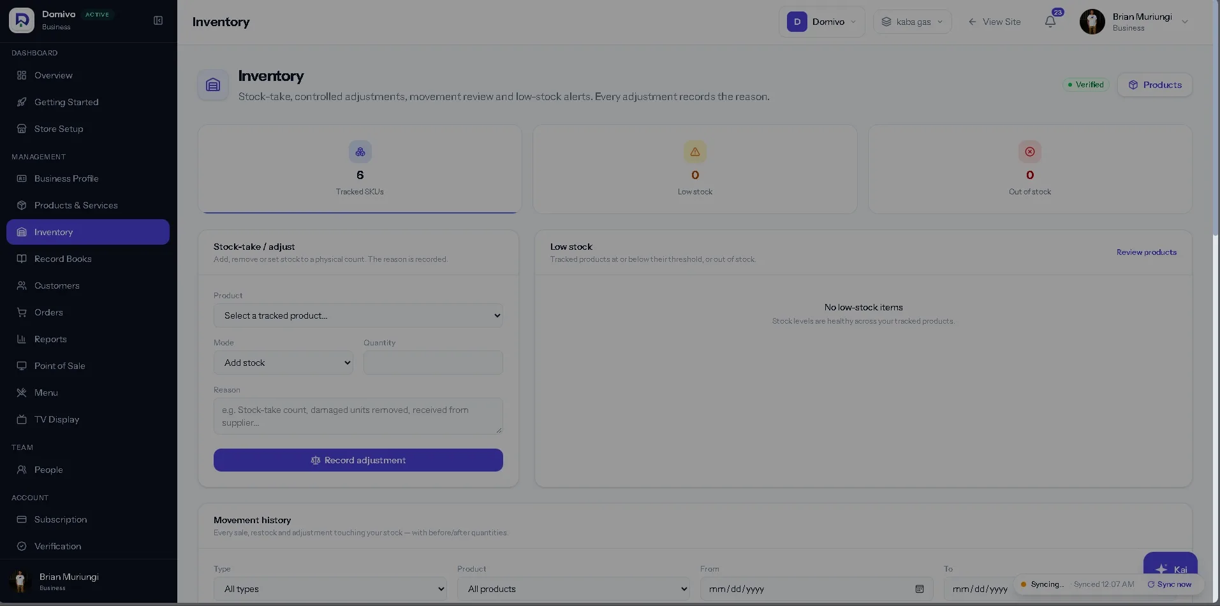Click into the Reason text area
The image size is (1220, 606).
[358, 416]
